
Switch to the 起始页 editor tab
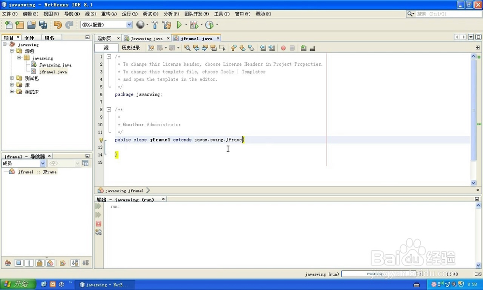tap(104, 38)
